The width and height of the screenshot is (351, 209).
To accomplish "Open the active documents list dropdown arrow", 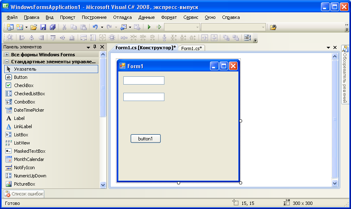I will [328, 48].
